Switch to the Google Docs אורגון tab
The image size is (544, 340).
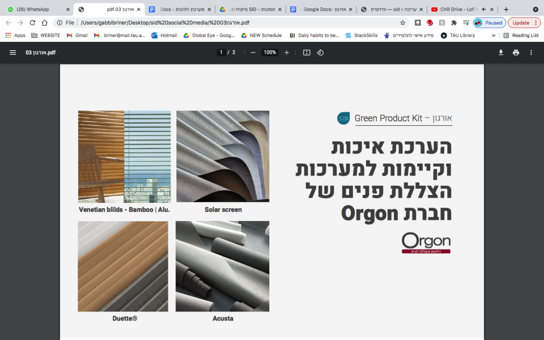321,10
